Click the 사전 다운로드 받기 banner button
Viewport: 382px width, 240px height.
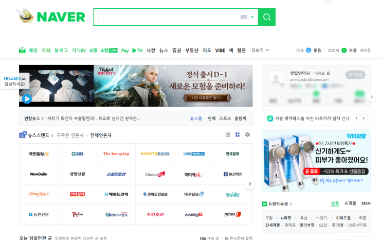click(207, 98)
